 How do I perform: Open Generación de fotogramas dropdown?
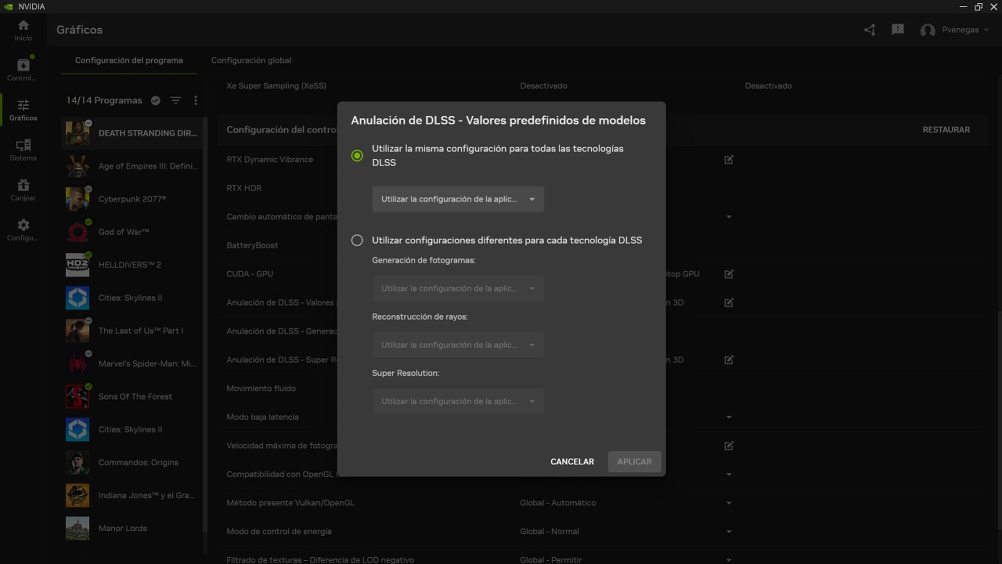(x=458, y=289)
